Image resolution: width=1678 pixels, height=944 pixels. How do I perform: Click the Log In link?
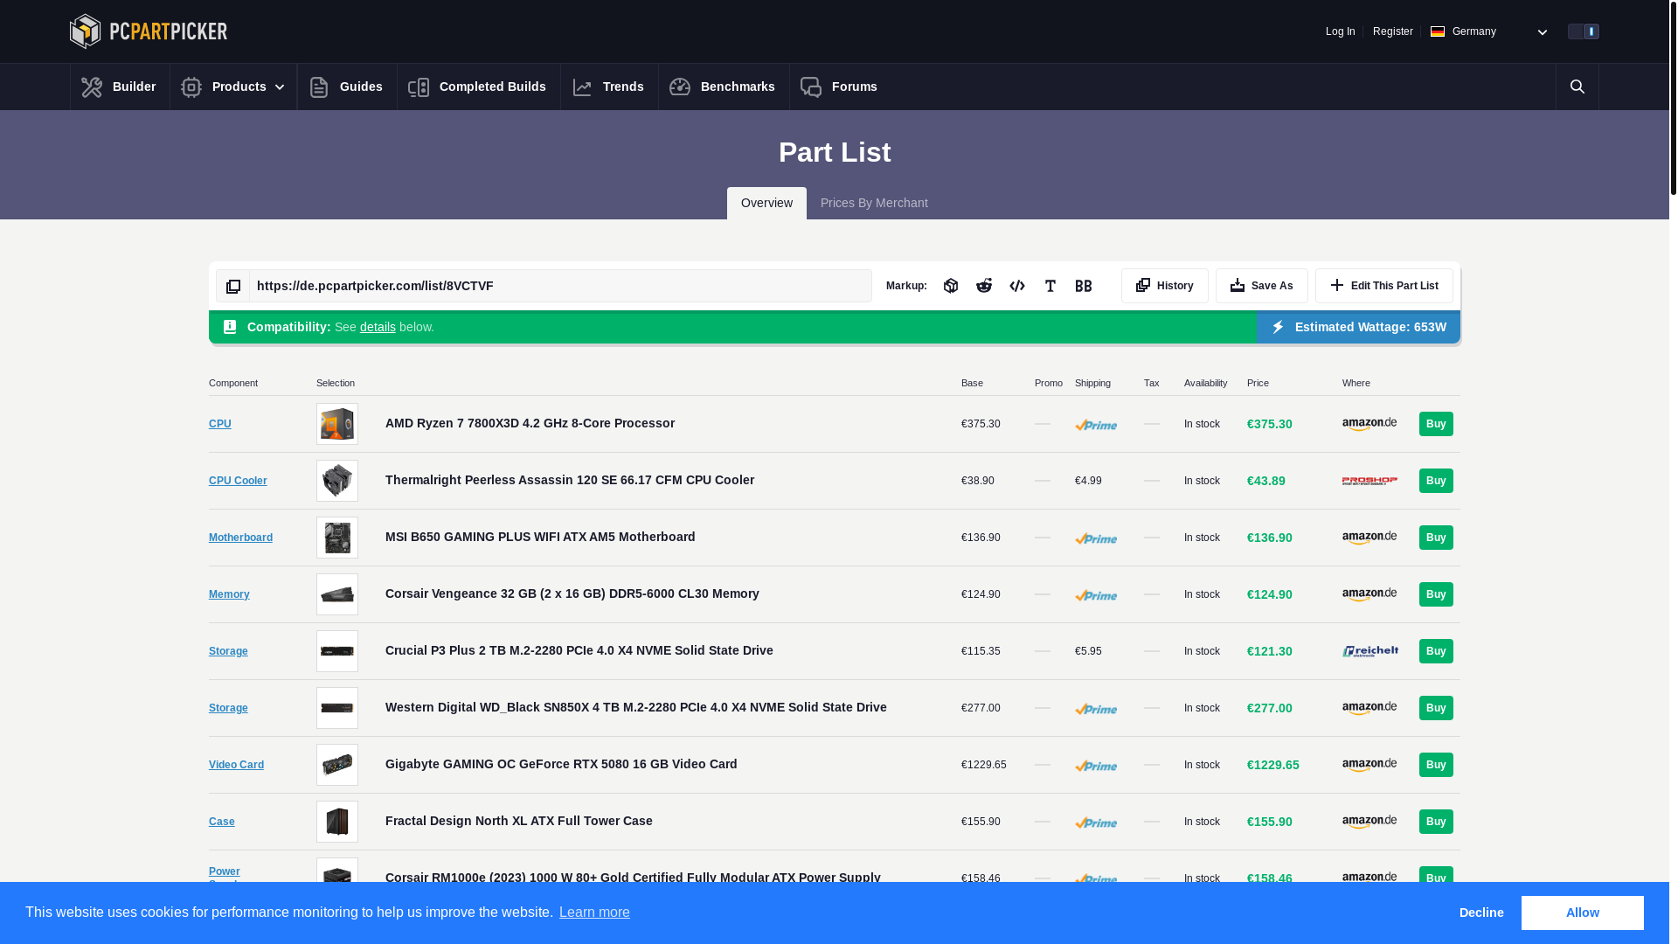tap(1340, 31)
